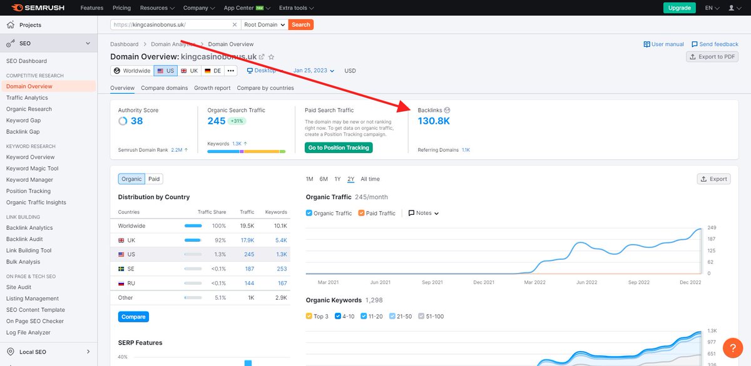Viewport: 751px width, 366px height.
Task: Click the Send feedback chat icon
Action: coord(695,44)
